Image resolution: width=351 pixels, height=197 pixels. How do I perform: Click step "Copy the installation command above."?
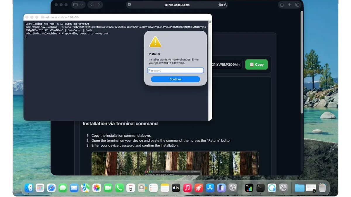click(x=121, y=135)
